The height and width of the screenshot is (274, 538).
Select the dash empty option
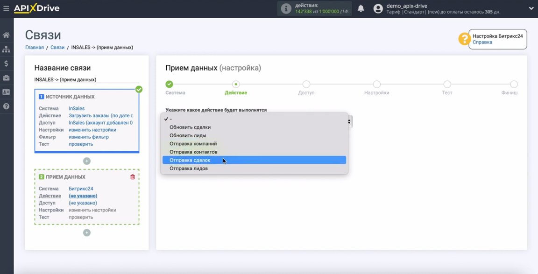pyautogui.click(x=254, y=119)
